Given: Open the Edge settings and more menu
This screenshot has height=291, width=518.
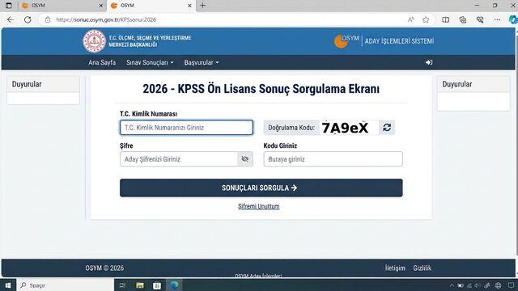Looking at the screenshot, I should [x=497, y=19].
